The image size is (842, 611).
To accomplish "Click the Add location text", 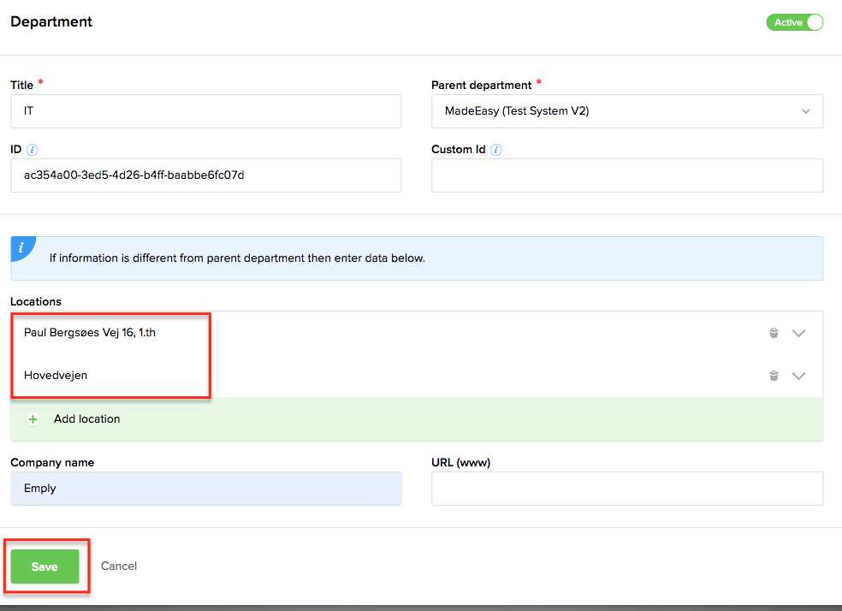I will pos(86,419).
